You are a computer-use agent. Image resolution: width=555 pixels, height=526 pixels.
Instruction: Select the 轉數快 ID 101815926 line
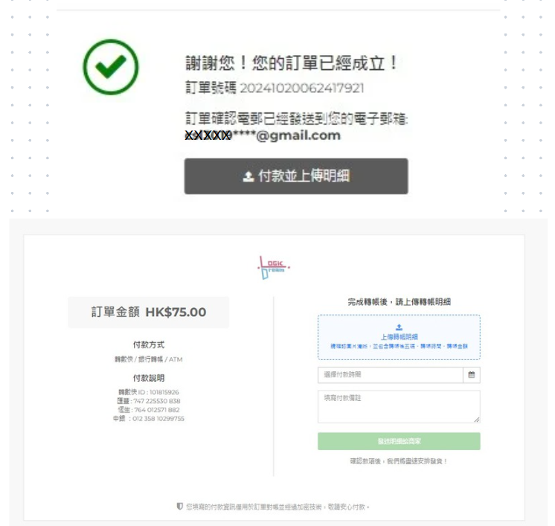point(149,392)
